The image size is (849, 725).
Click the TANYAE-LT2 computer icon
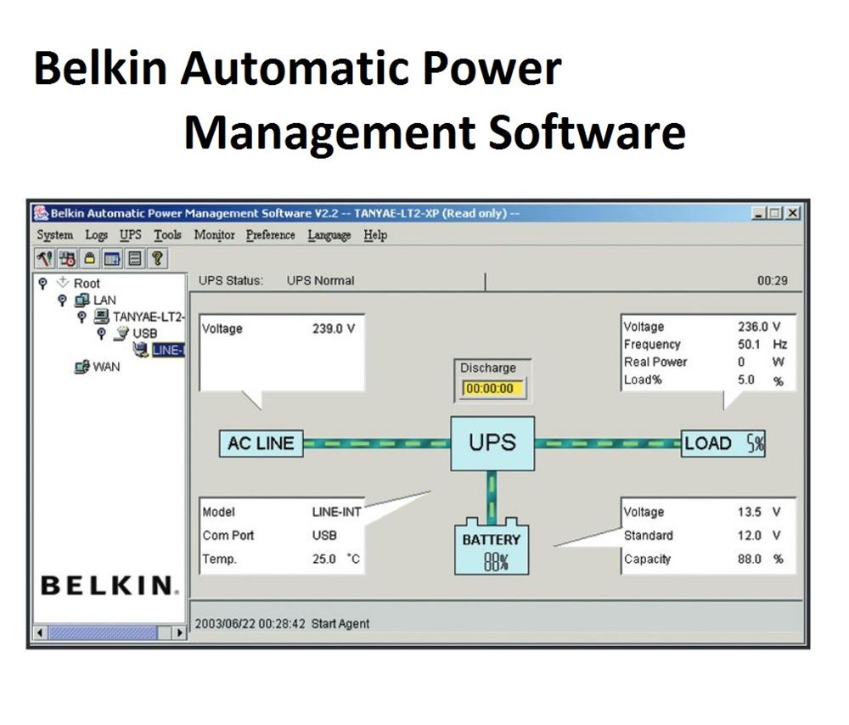pyautogui.click(x=101, y=316)
